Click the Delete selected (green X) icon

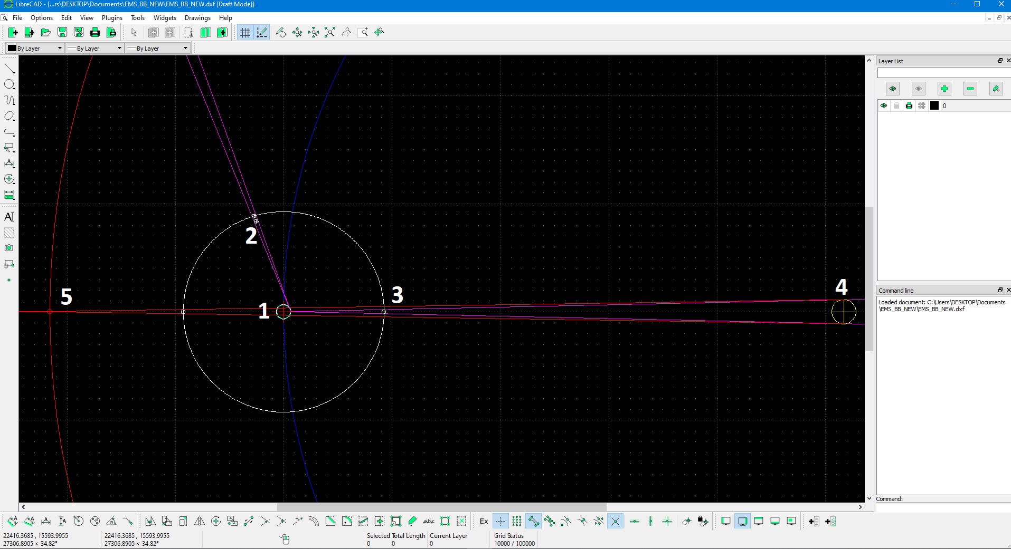tap(461, 522)
